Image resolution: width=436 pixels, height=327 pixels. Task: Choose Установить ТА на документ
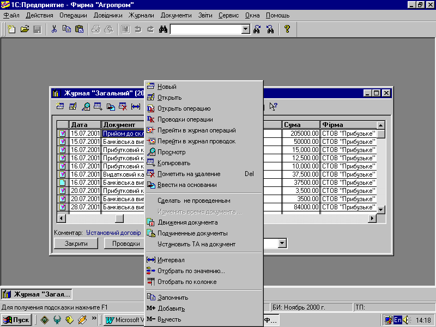(203, 244)
